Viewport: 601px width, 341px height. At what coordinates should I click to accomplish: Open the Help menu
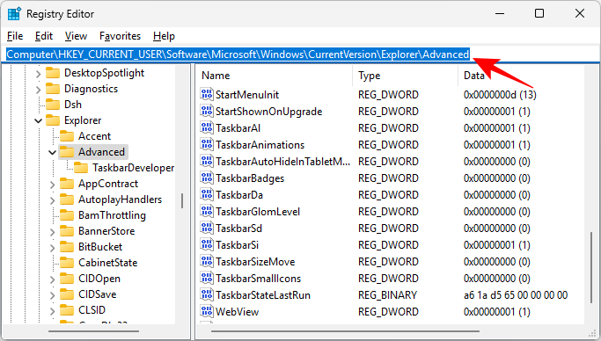coord(164,36)
